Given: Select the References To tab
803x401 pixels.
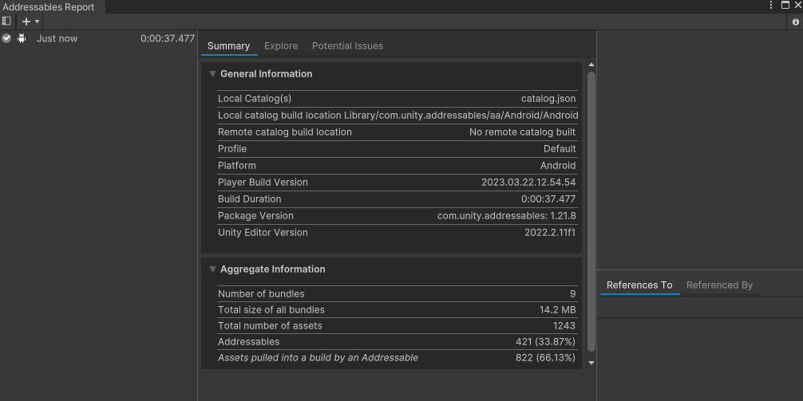Looking at the screenshot, I should (x=639, y=285).
